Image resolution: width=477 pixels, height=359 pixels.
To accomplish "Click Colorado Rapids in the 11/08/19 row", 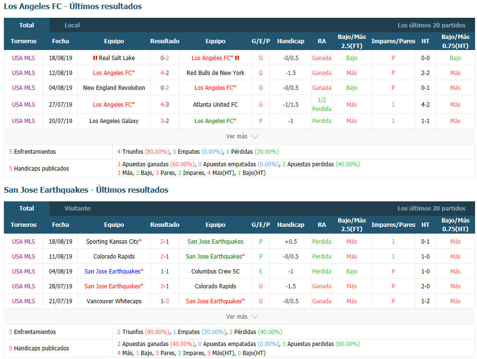I will [x=114, y=257].
